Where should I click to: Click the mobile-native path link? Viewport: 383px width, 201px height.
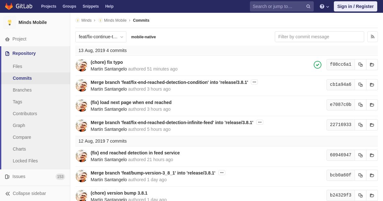click(x=144, y=37)
